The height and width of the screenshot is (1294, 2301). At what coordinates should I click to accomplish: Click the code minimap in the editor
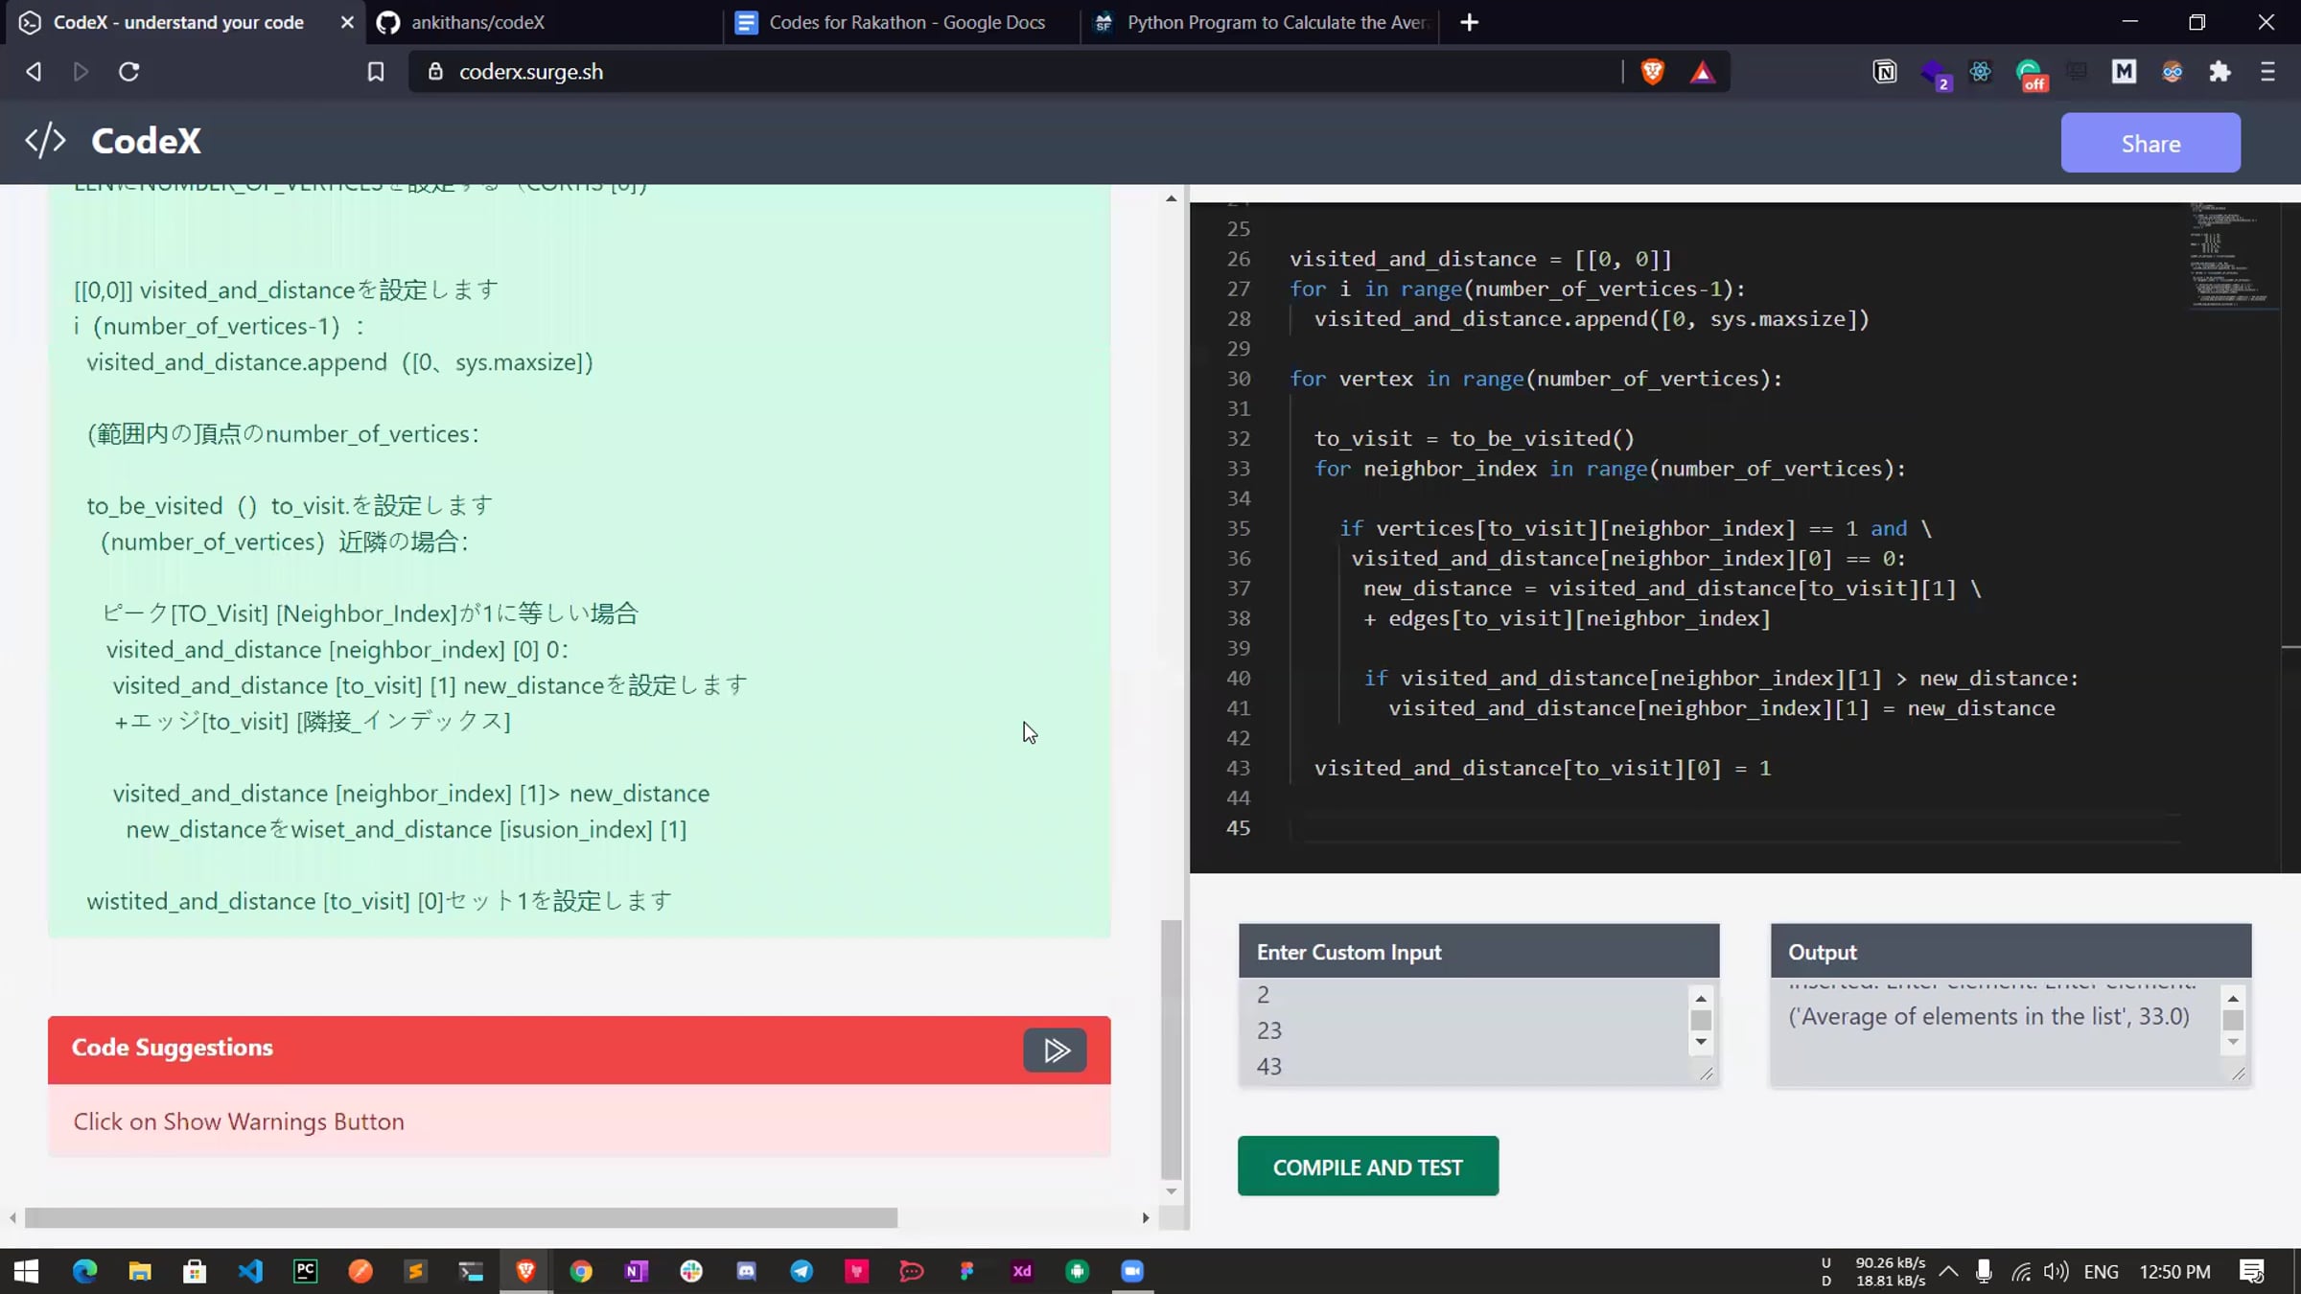[2234, 255]
